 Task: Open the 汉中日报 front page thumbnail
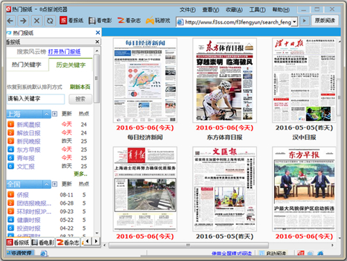[304, 81]
